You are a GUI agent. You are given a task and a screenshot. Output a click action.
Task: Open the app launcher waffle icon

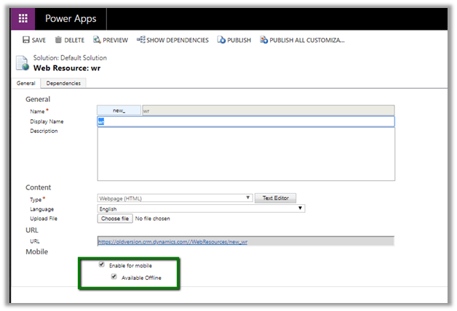coord(23,18)
